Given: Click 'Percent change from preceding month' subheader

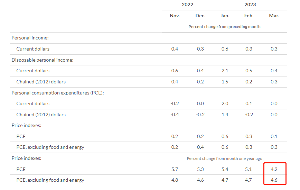Looking at the screenshot, I should tap(224, 27).
